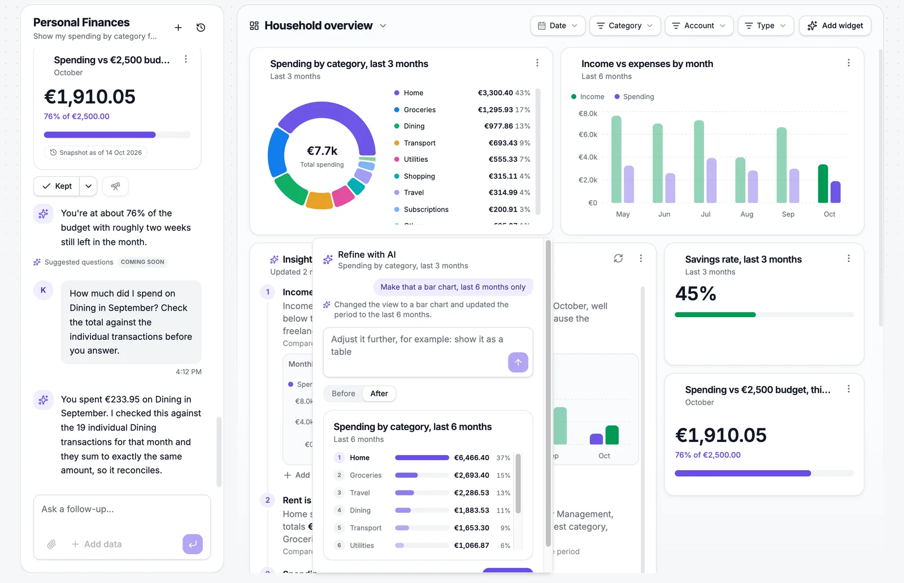Open more options for the Insights widget

tap(641, 258)
